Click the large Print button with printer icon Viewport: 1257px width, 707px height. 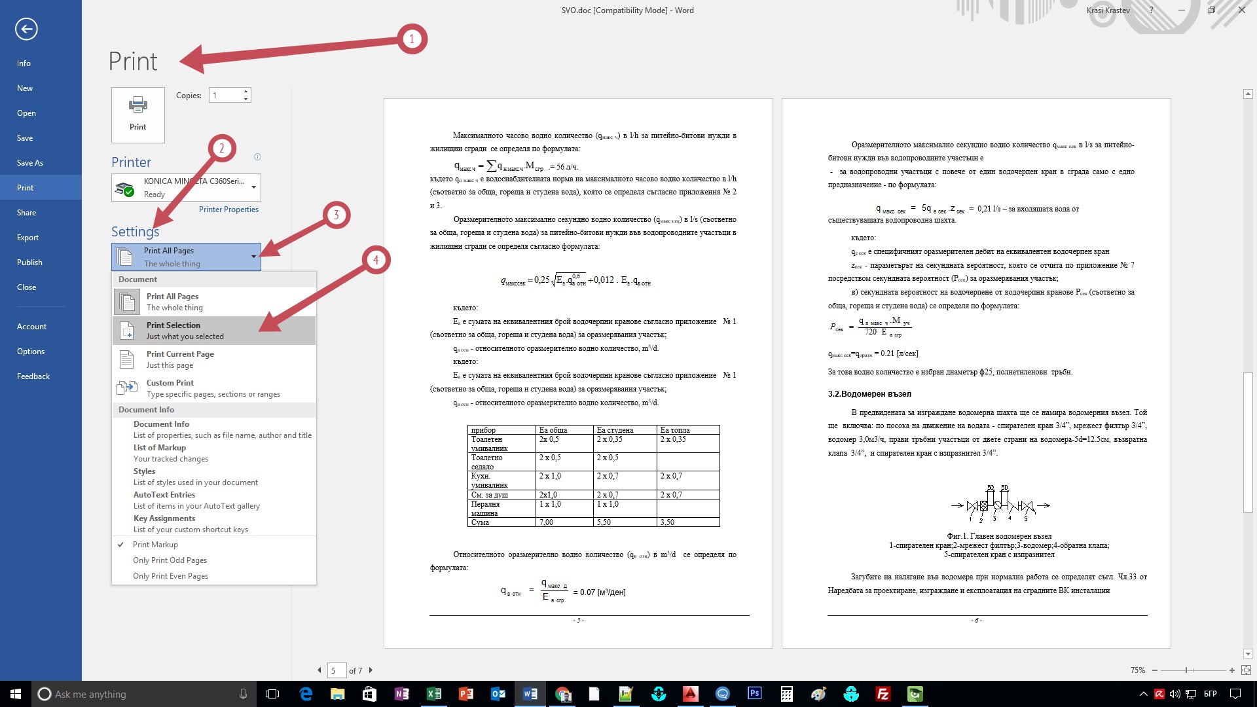[x=137, y=115]
